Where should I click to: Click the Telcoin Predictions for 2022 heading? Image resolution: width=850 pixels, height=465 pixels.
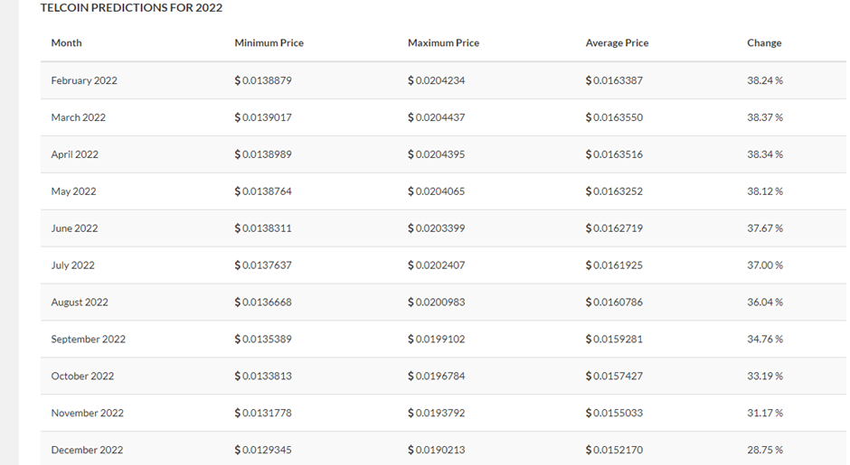(131, 7)
